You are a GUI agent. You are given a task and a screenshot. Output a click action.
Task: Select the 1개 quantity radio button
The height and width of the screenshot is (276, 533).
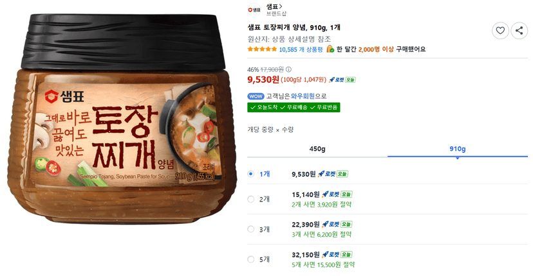251,174
